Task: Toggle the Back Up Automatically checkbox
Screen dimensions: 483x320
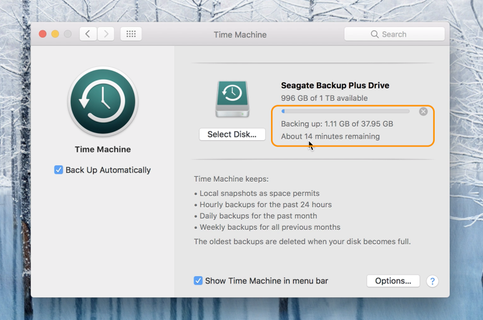Action: (x=58, y=170)
